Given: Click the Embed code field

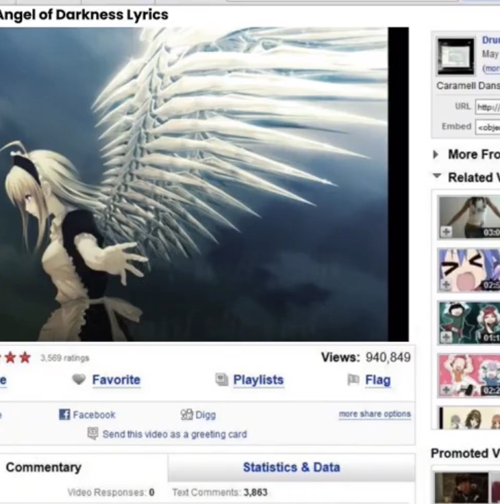Looking at the screenshot, I should [x=488, y=127].
